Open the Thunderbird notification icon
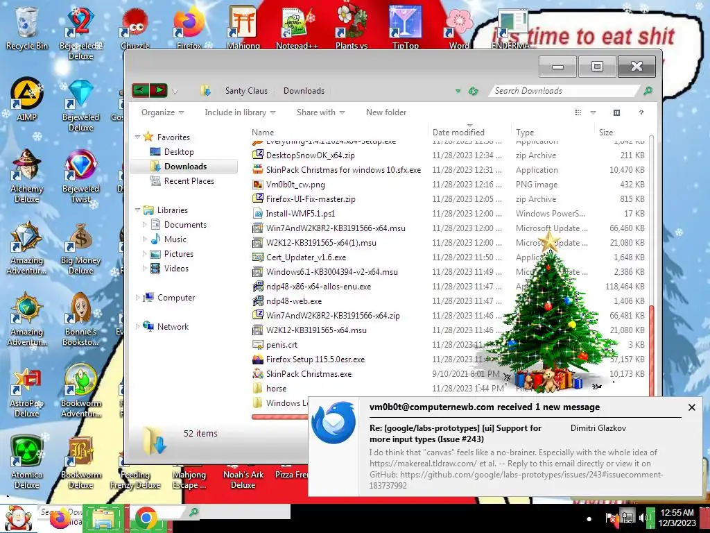Image resolution: width=710 pixels, height=533 pixels. [334, 422]
